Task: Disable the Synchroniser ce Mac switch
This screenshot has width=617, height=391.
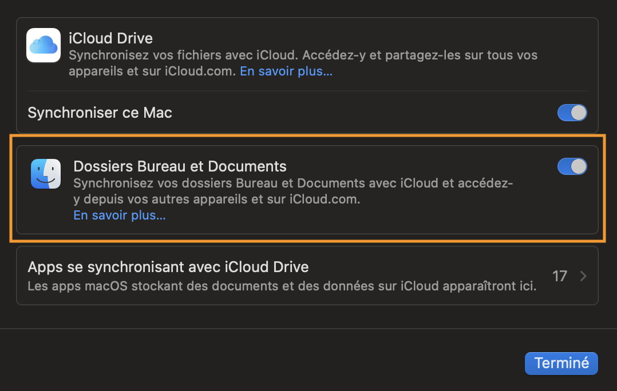Action: tap(572, 113)
